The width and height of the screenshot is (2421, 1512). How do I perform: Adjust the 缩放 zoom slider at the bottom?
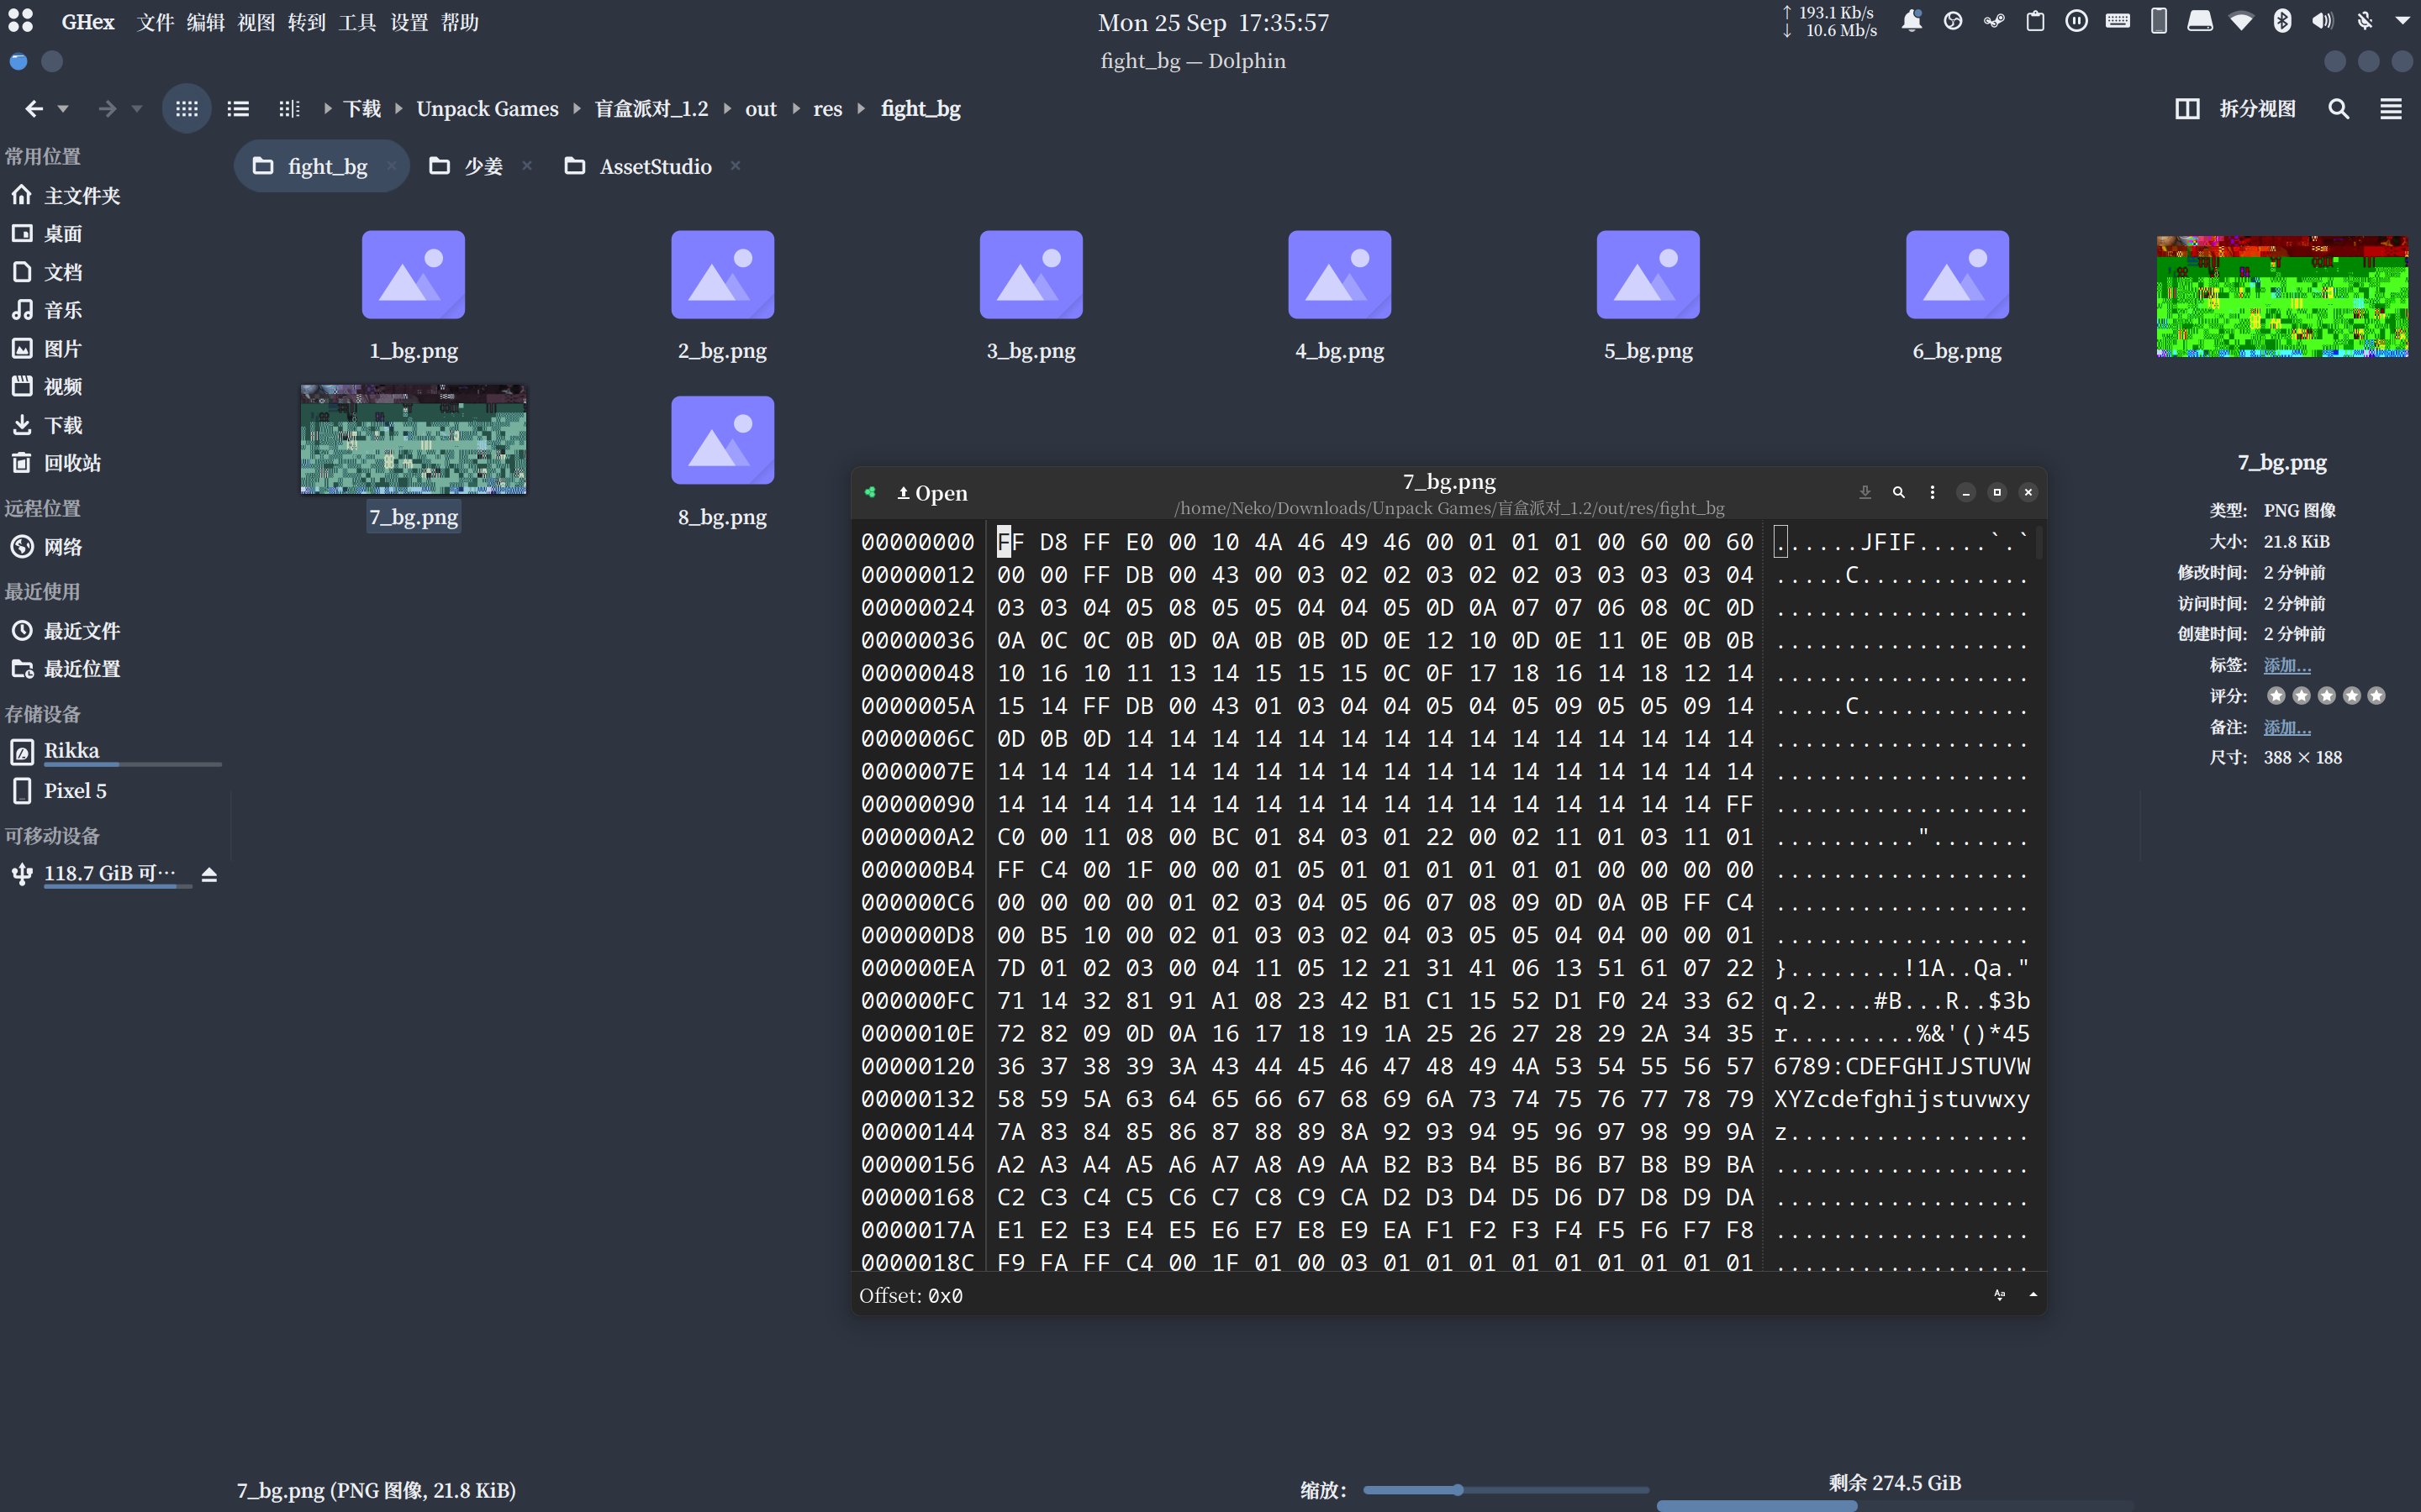(x=1459, y=1489)
